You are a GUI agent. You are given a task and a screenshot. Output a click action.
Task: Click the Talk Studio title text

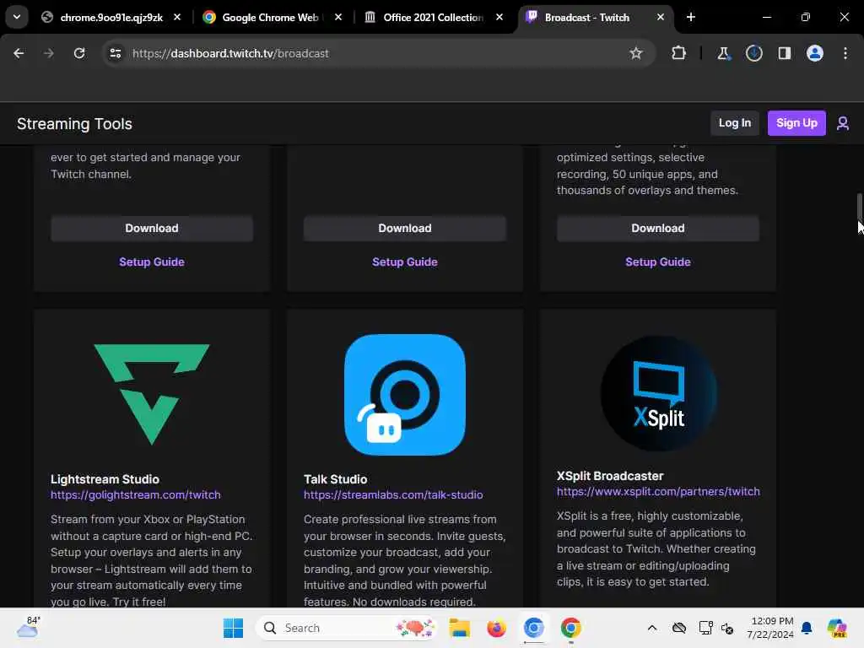tap(335, 479)
